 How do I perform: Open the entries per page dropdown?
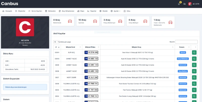tap(56, 42)
